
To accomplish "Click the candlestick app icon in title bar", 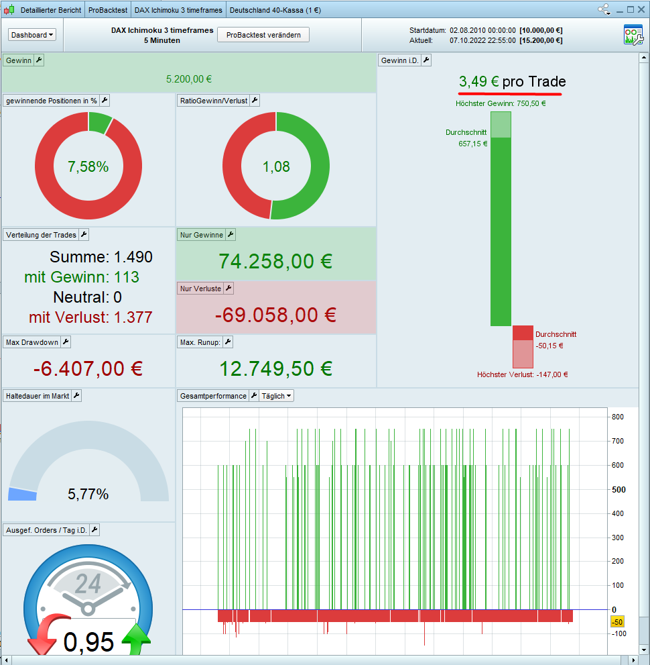I will 9,10.
